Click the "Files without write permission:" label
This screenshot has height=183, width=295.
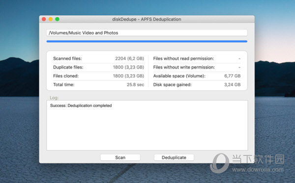click(x=184, y=67)
